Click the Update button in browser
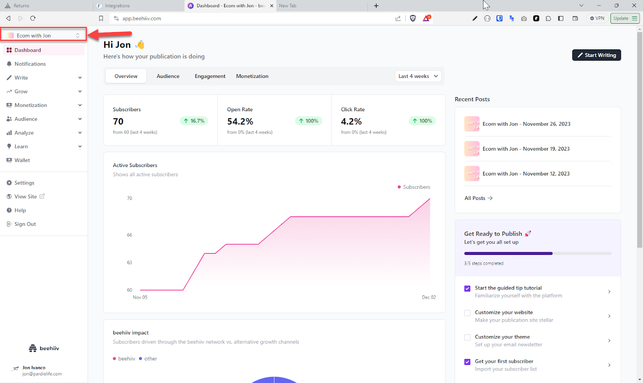The width and height of the screenshot is (643, 383). pos(625,18)
